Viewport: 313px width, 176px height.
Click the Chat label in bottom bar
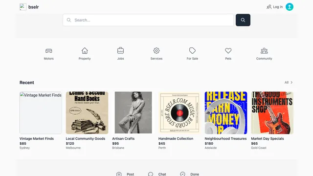pyautogui.click(x=162, y=174)
